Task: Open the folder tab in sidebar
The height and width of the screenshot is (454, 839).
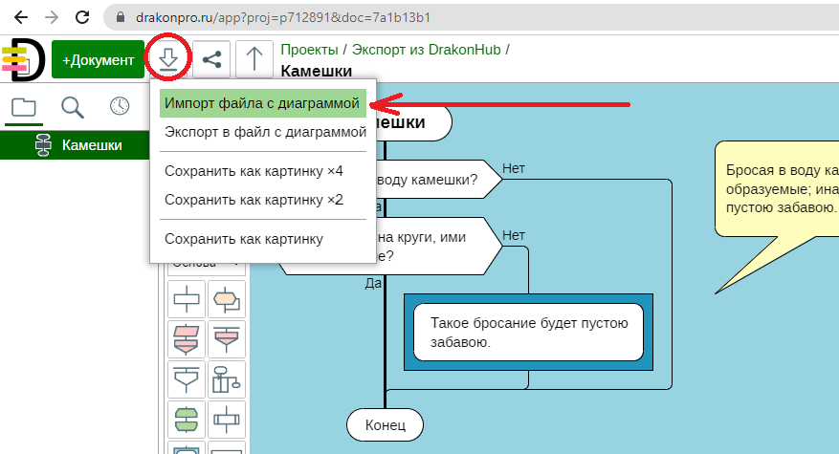Action: pyautogui.click(x=24, y=107)
